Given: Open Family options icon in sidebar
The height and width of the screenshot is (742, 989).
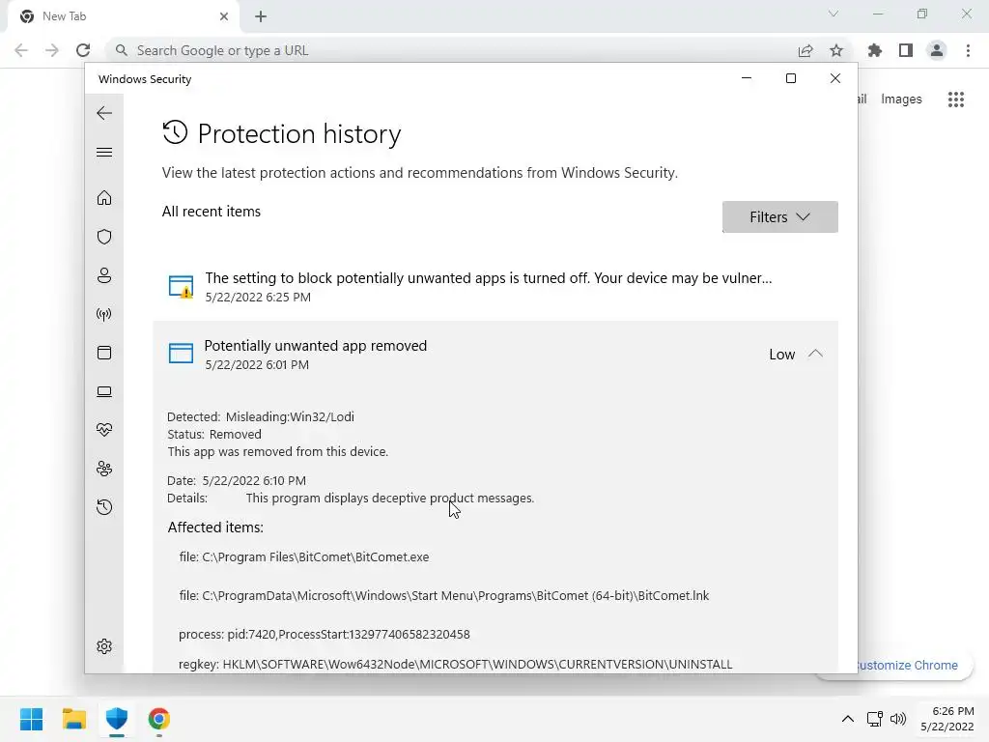Looking at the screenshot, I should (104, 469).
